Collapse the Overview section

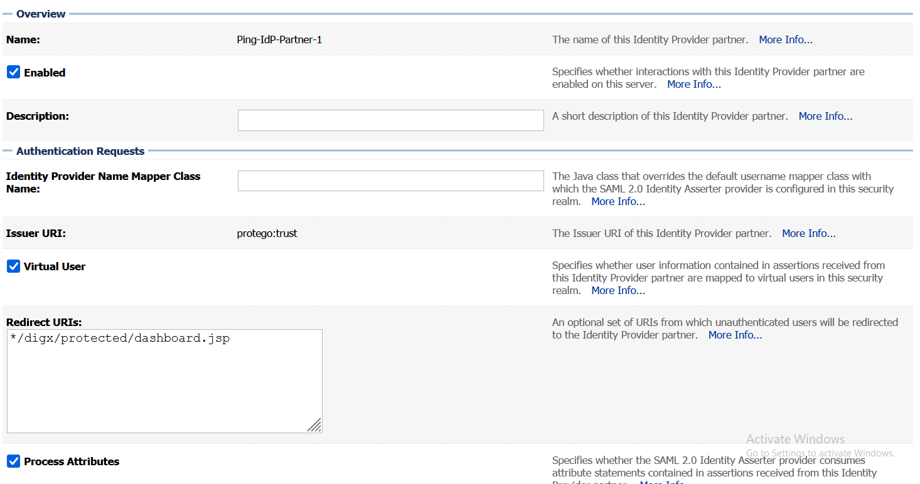[9, 14]
